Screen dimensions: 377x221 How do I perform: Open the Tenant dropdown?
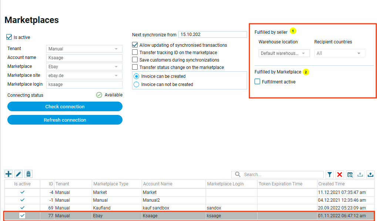coord(84,49)
